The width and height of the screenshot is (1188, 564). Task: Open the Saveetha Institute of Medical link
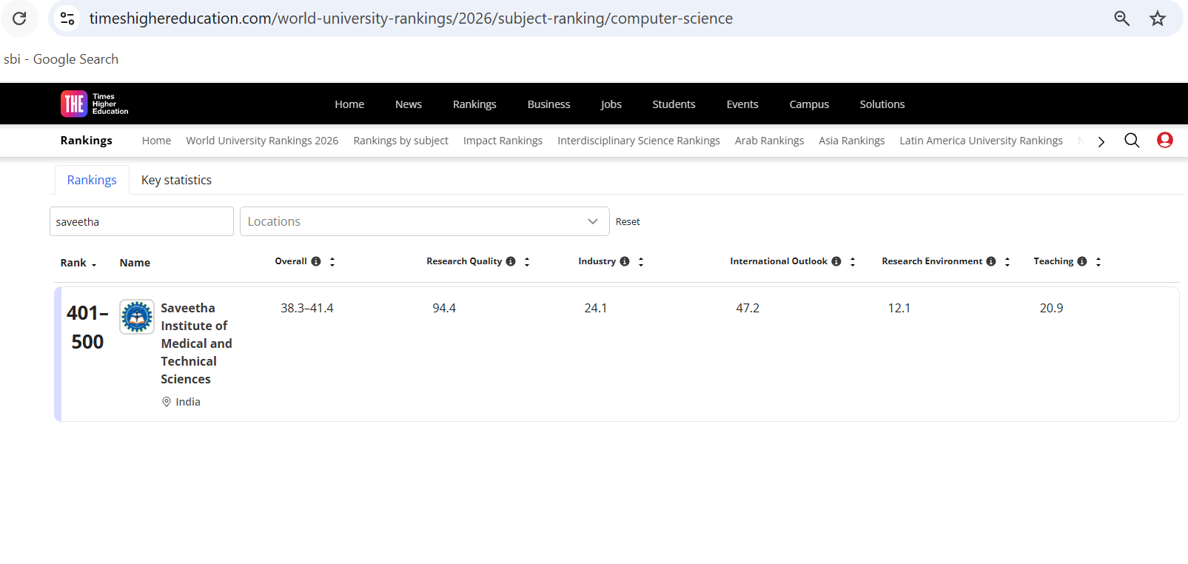click(196, 343)
